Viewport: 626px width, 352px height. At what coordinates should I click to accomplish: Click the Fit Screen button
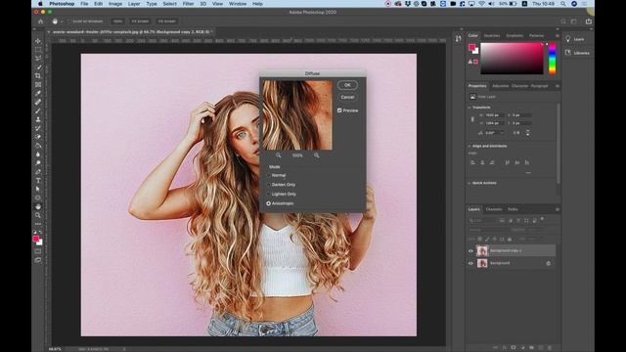pos(140,22)
